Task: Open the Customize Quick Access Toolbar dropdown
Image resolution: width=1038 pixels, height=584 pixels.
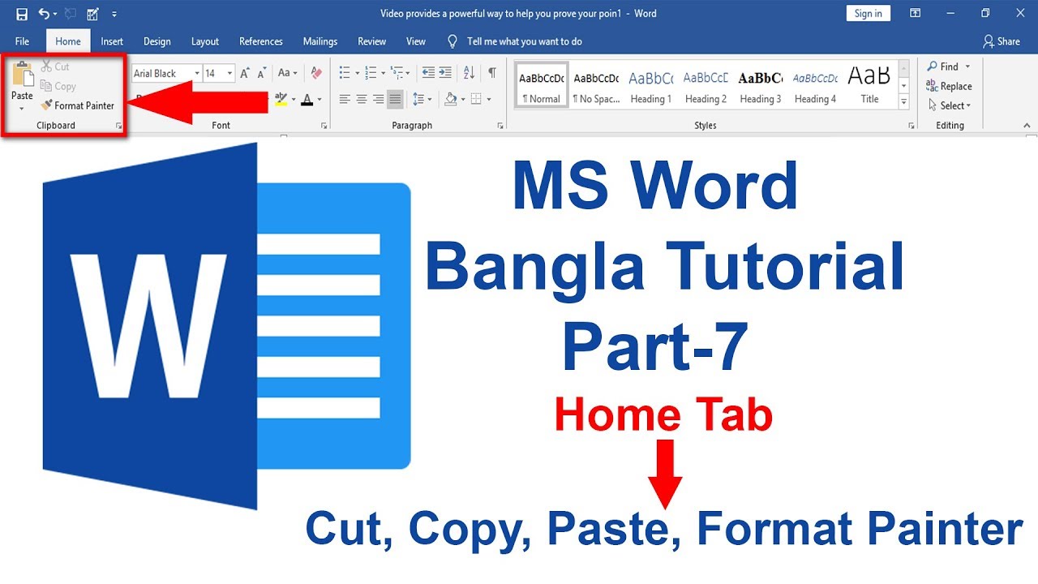Action: pyautogui.click(x=114, y=14)
